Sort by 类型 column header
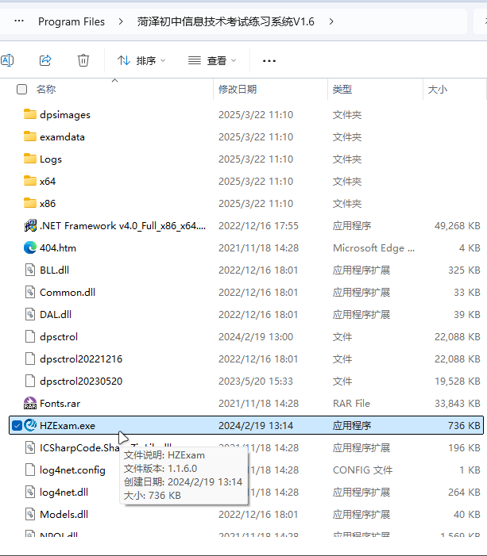This screenshot has height=556, width=487. pyautogui.click(x=342, y=89)
